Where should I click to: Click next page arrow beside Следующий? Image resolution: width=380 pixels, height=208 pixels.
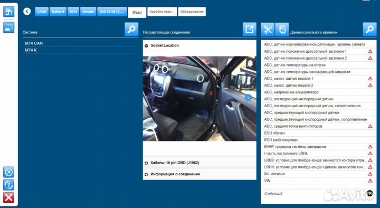[370, 193]
